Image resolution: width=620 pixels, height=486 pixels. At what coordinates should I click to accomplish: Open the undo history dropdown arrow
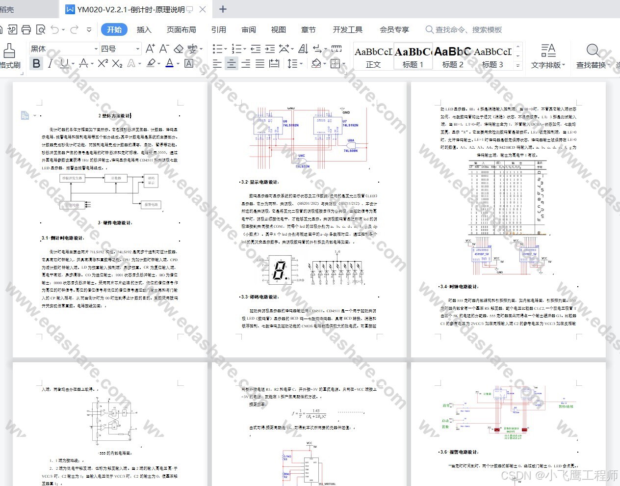tap(63, 29)
